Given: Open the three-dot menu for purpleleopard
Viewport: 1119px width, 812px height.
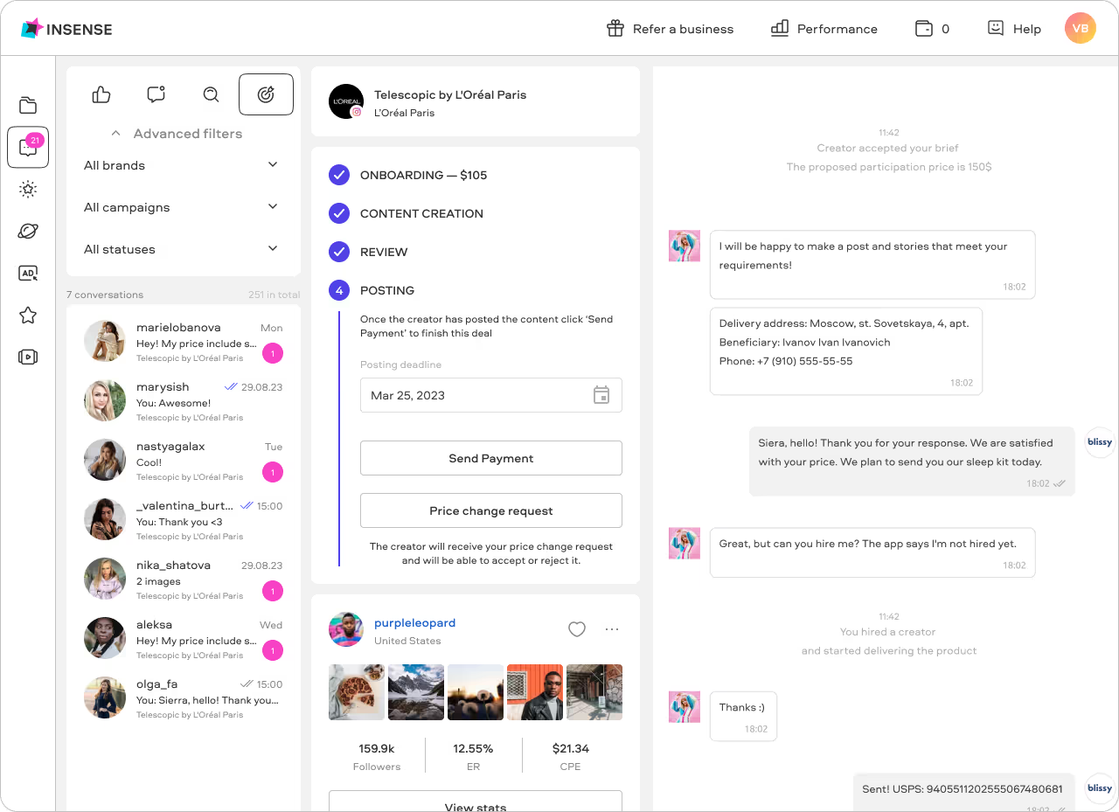Looking at the screenshot, I should pos(612,629).
